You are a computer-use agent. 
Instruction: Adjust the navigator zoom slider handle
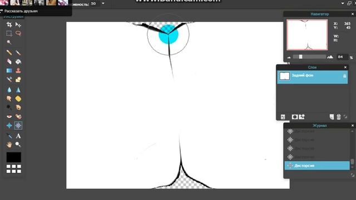pos(300,57)
